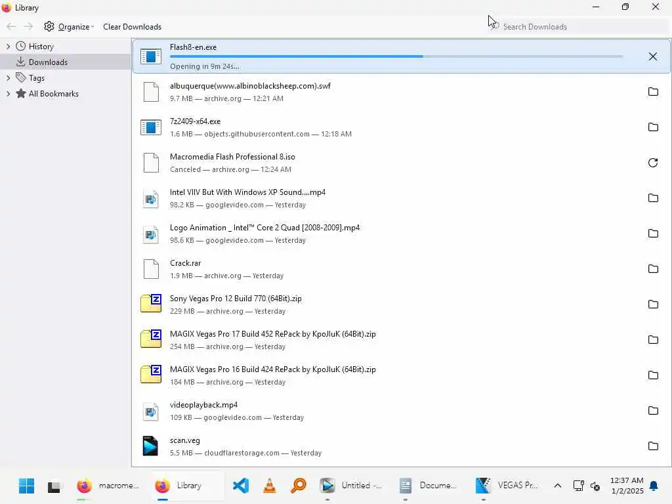Open folder for albuquerque swf file

pyautogui.click(x=653, y=92)
